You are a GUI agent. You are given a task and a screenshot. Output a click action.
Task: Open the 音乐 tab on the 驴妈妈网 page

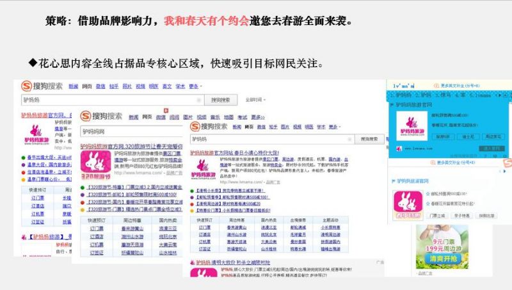(x=215, y=117)
